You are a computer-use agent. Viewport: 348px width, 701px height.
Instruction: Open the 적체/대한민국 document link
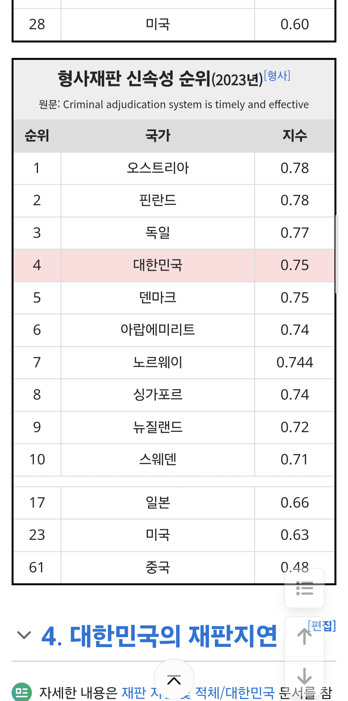pyautogui.click(x=235, y=692)
